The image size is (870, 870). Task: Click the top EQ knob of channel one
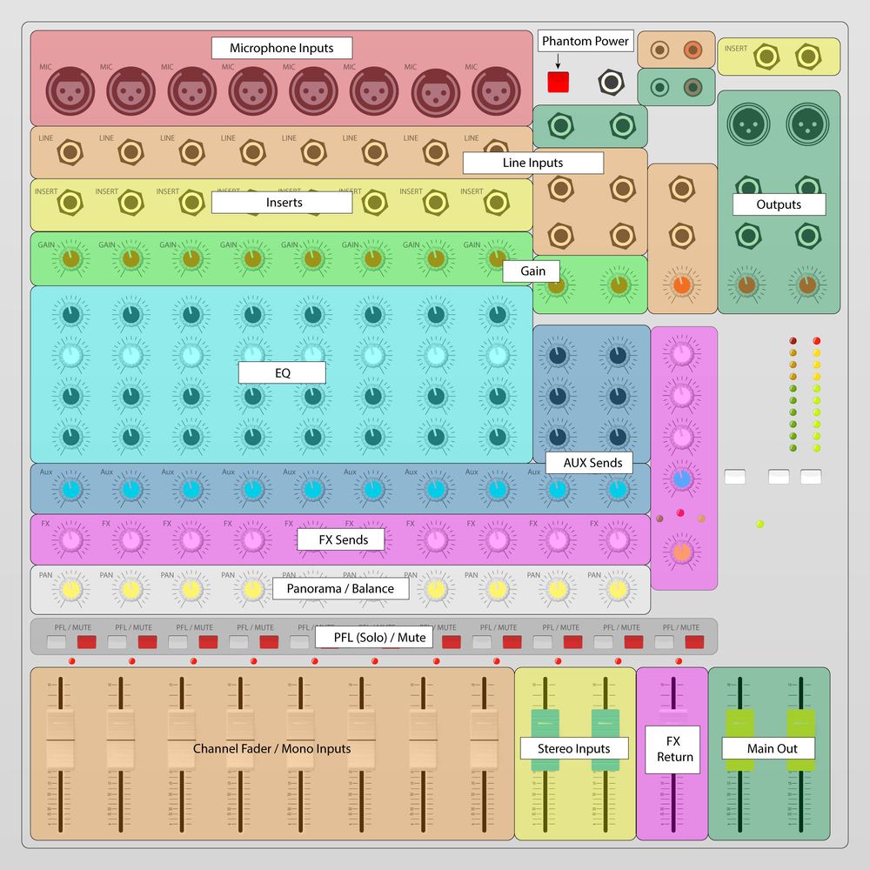tap(70, 316)
